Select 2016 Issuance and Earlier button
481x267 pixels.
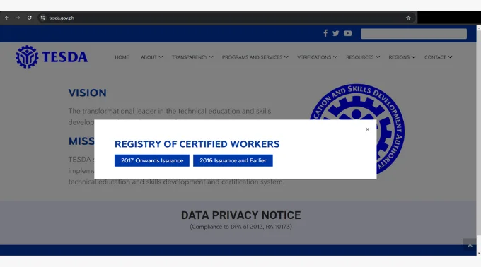tap(233, 160)
